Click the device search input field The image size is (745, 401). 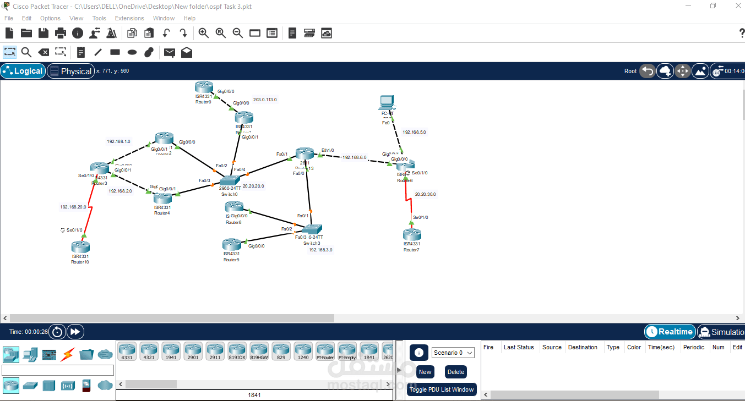tap(58, 370)
